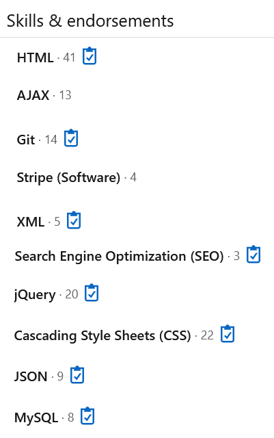Open Cascading Style Sheets (CSS) skill
This screenshot has height=438, width=274.
point(102,335)
